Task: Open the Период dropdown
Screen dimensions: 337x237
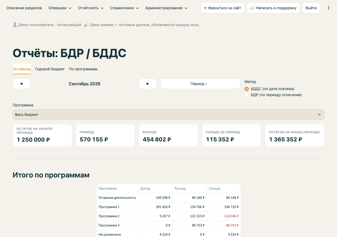Action: [x=200, y=84]
